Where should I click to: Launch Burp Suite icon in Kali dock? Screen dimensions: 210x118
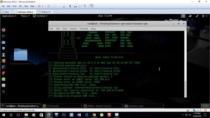click(4, 61)
